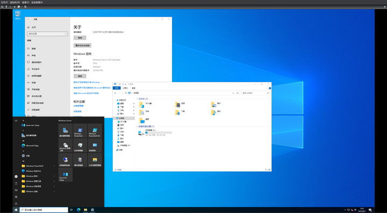Click the Documents icon in Start rail
The height and width of the screenshot is (213, 387).
tap(16, 183)
